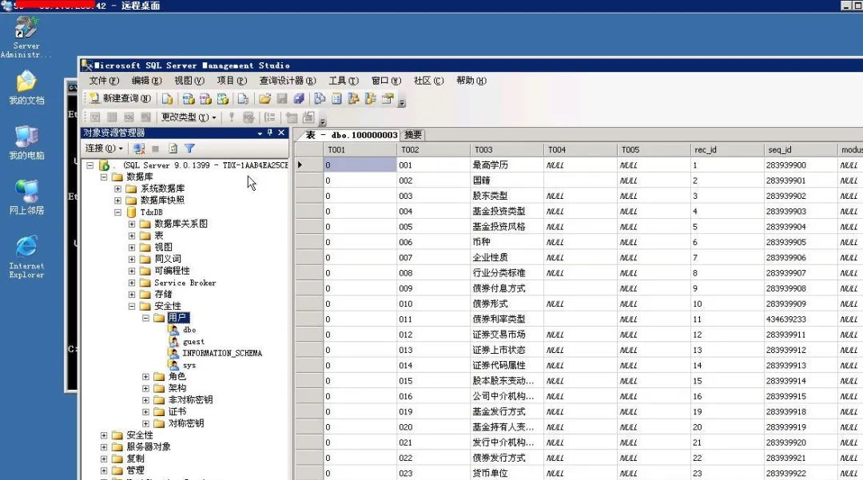Show the Diagram pane icon
This screenshot has height=480, width=863.
[x=95, y=117]
